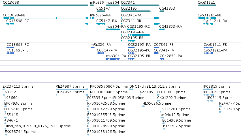
Task: Click the mRpS26 gene arrow
Action: 92,5
